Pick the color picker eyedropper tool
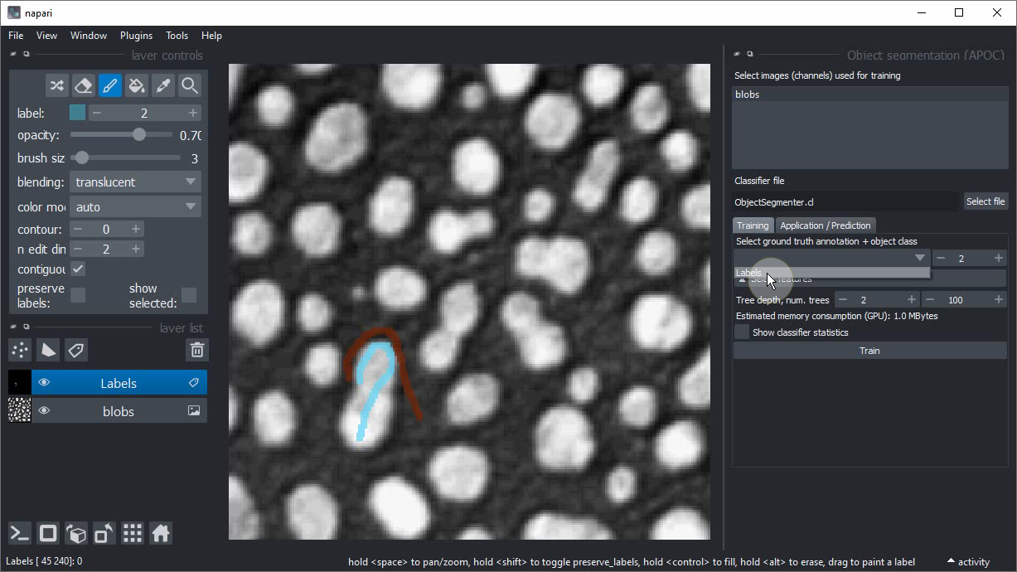This screenshot has height=572, width=1017. click(x=163, y=85)
